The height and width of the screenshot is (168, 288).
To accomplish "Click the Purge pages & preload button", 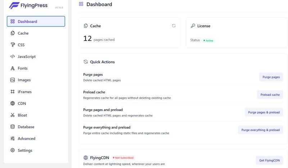I will tap(264, 112).
